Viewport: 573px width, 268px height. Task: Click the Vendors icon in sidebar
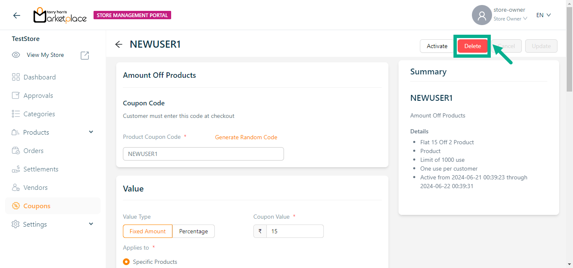[x=16, y=187]
